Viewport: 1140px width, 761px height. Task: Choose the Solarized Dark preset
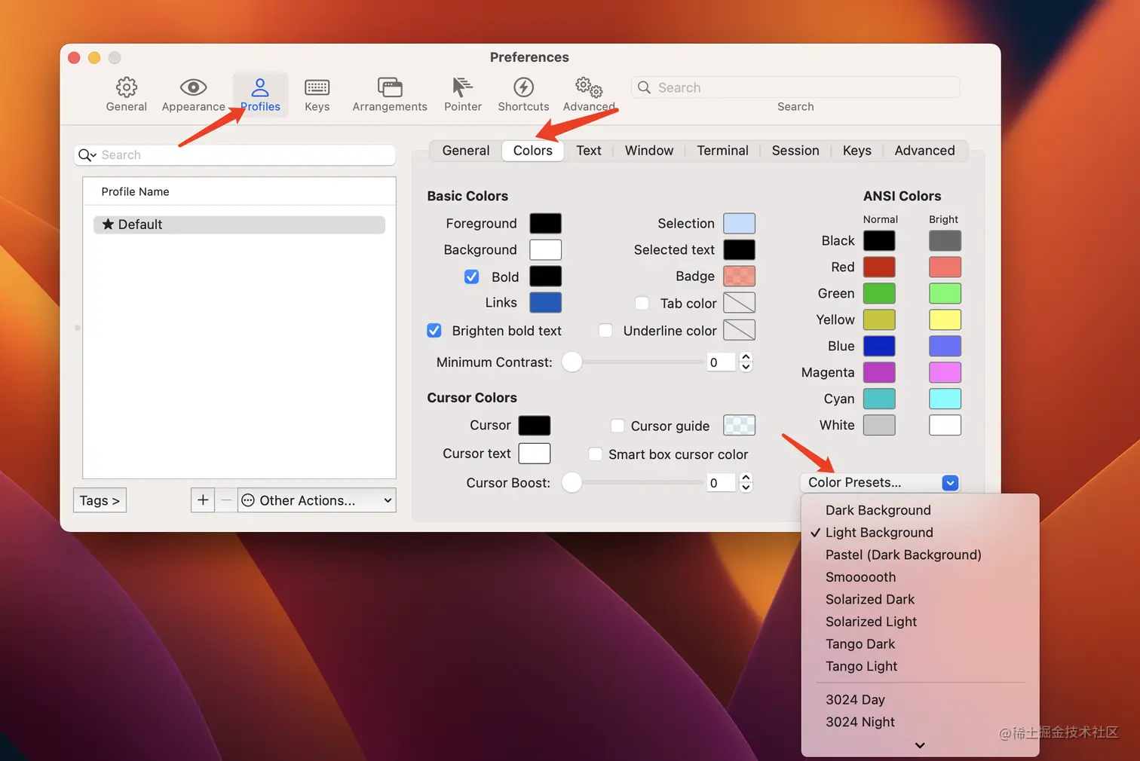920,599
